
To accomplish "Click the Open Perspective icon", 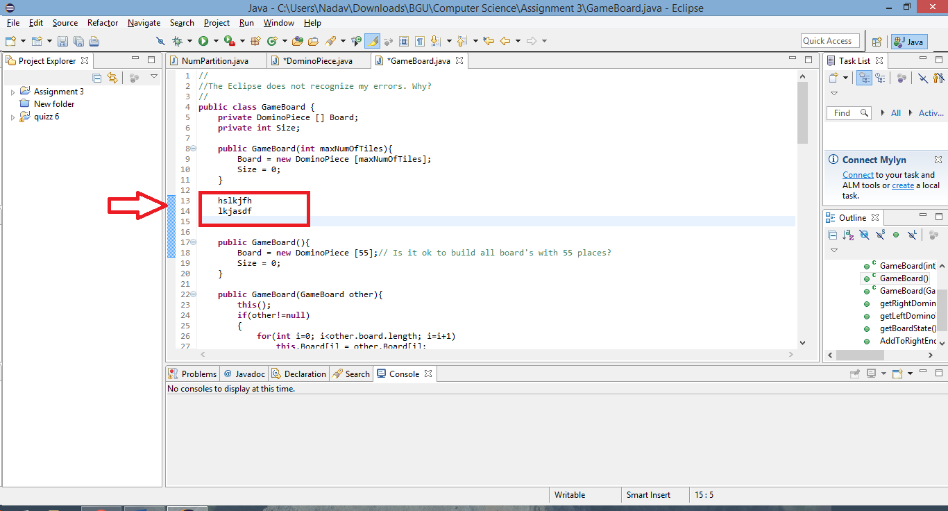I will [x=877, y=42].
